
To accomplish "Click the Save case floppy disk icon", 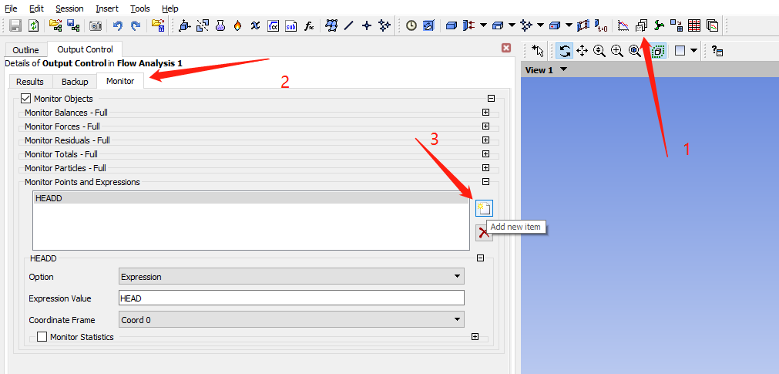I will pos(15,25).
